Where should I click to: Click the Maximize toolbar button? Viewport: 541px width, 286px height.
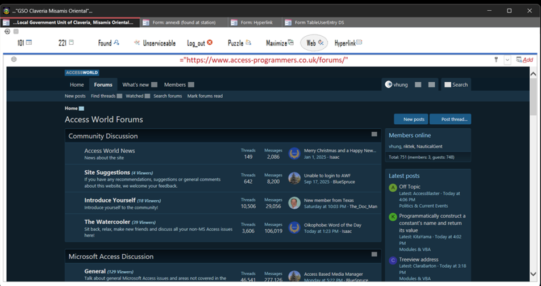tap(280, 43)
